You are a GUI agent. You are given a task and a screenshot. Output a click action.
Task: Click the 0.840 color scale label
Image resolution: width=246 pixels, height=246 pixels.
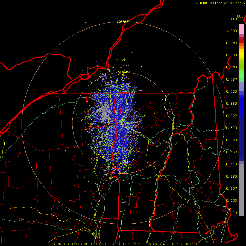point(232,67)
